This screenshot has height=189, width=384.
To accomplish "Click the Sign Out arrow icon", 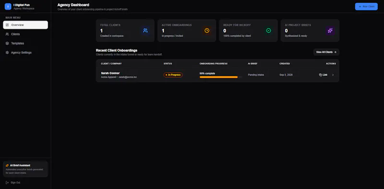I will coord(7,182).
